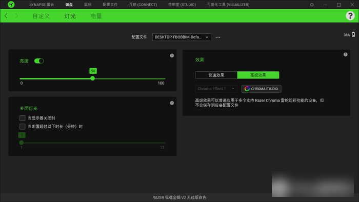Click the idle time slider handle
The image size is (359, 202).
click(x=22, y=143)
